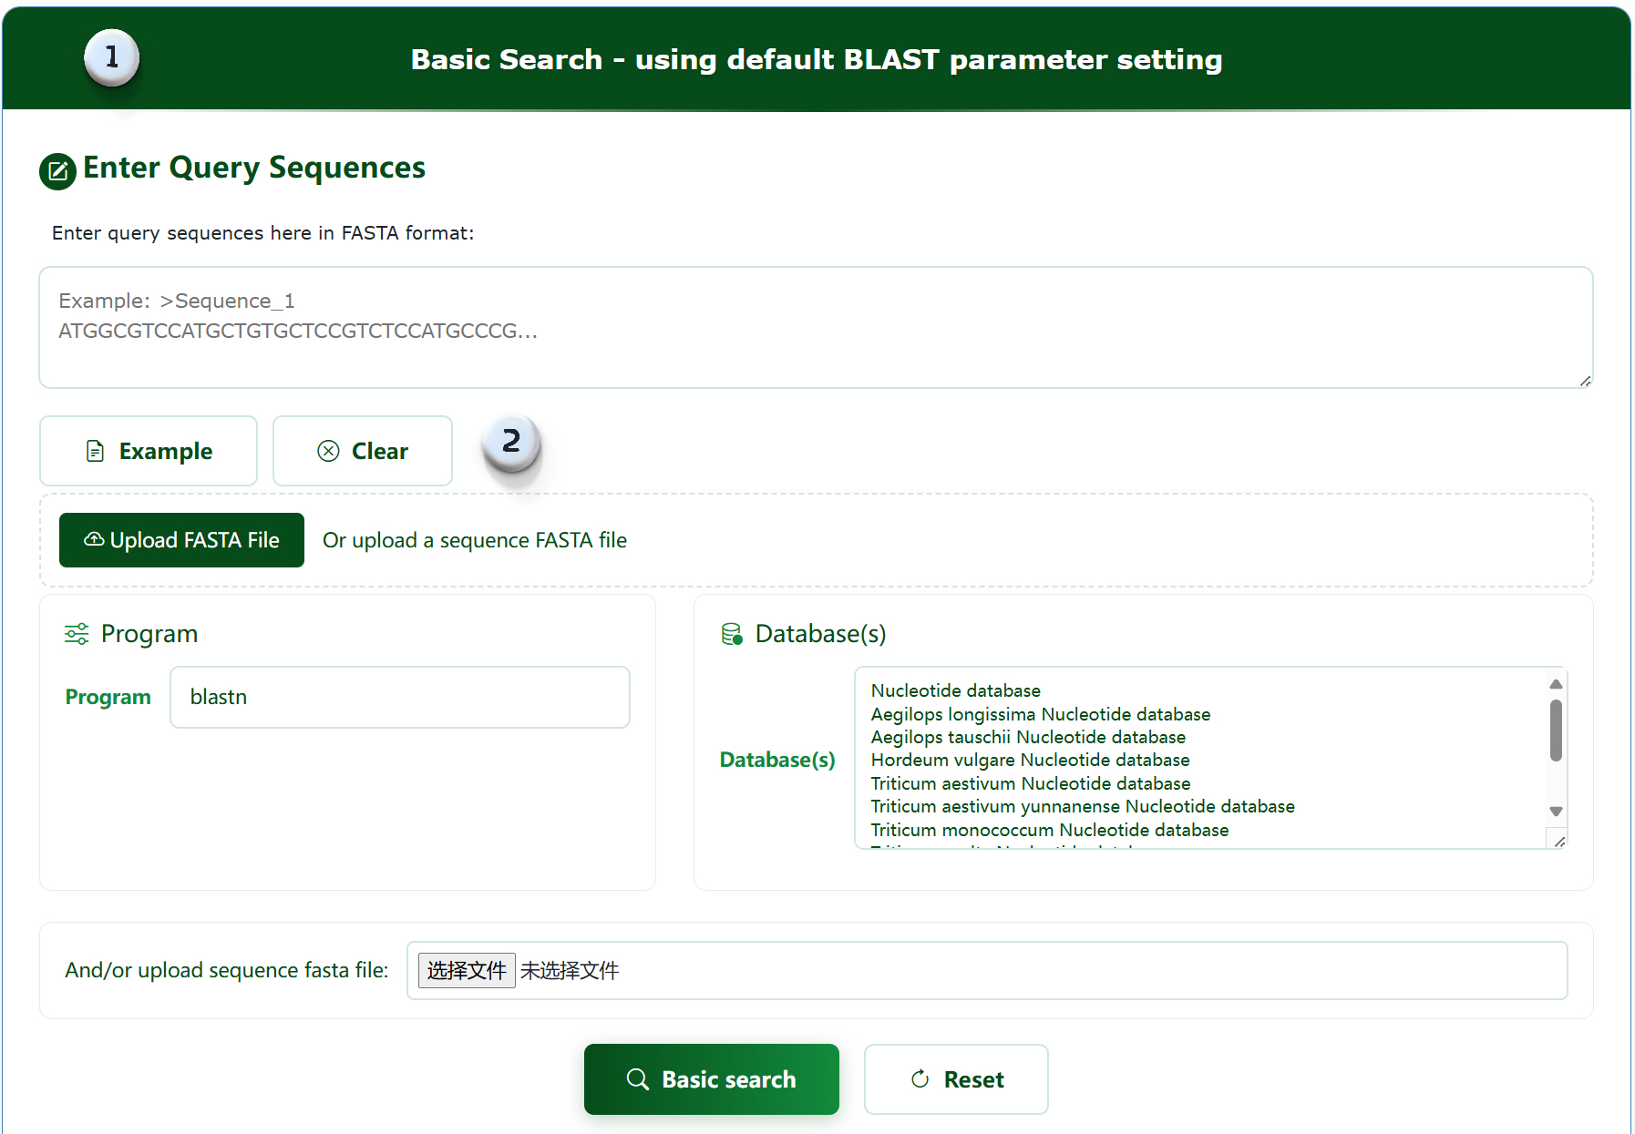
Task: Reset the search form
Action: (x=956, y=1079)
